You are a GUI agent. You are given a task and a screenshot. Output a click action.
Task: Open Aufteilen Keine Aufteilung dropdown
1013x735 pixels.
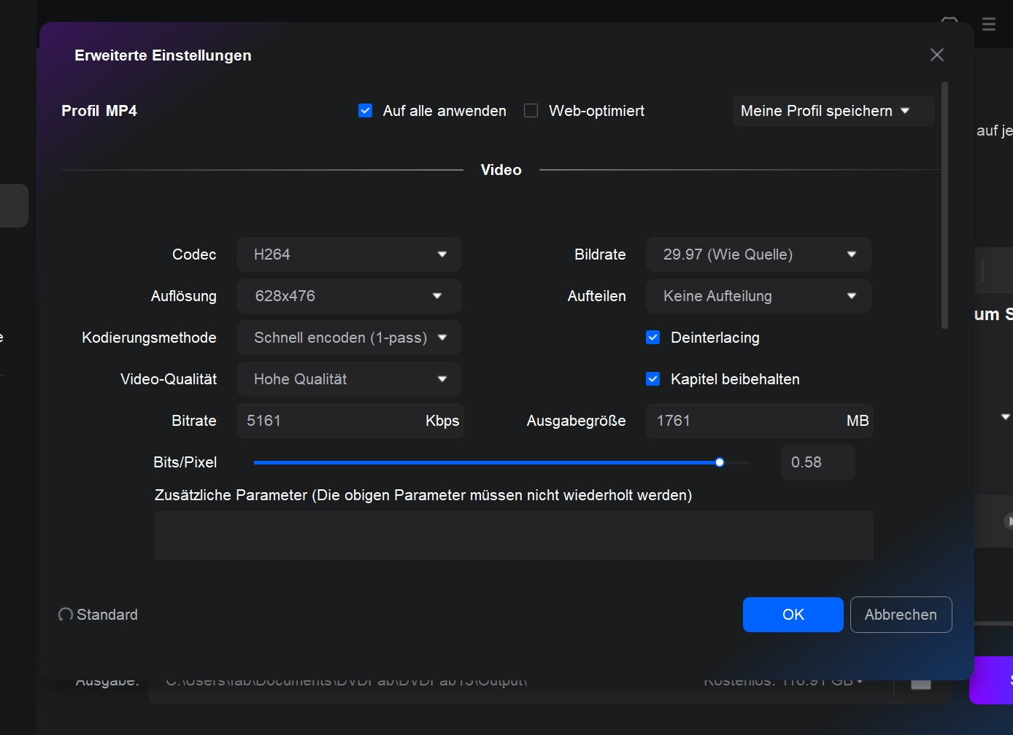click(758, 296)
